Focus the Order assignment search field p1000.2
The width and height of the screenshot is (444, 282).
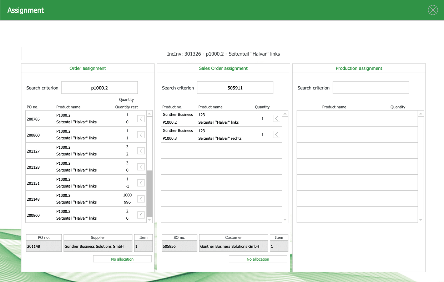[99, 88]
